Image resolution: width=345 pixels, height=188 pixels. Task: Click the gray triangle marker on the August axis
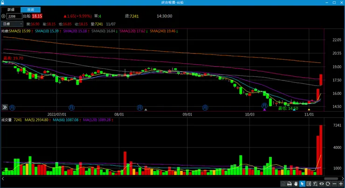(145, 109)
